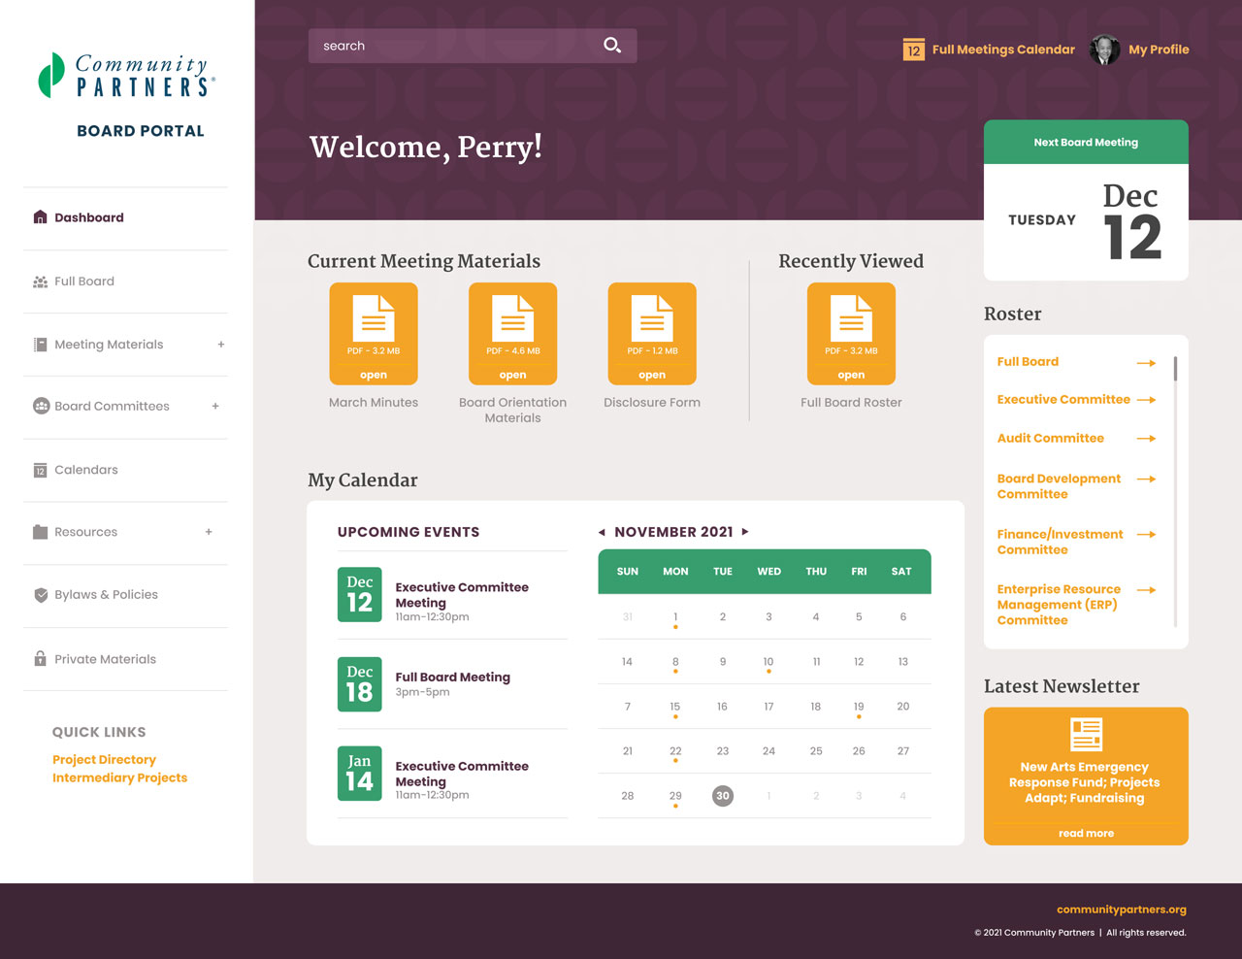Expand the Resources sidebar section
The width and height of the screenshot is (1242, 959).
(209, 532)
